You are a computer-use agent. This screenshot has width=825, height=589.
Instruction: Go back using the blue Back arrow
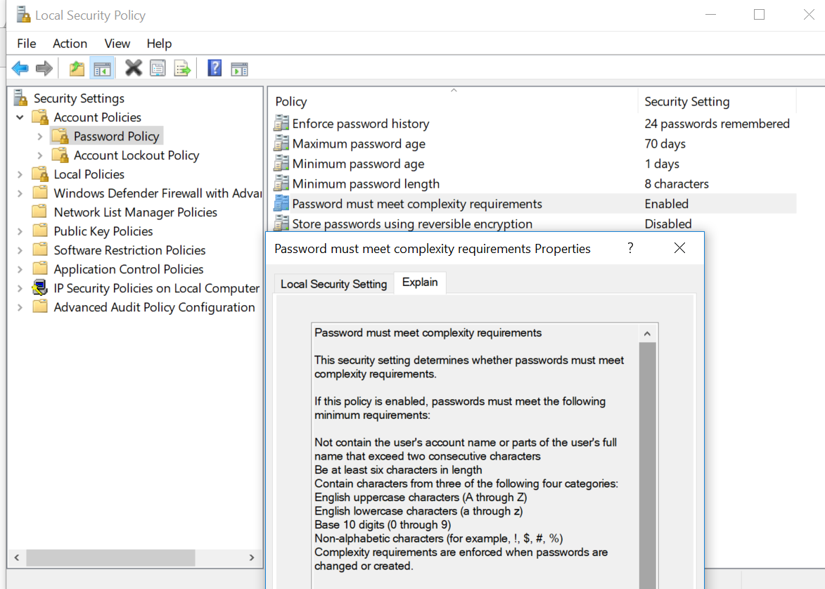[x=20, y=68]
